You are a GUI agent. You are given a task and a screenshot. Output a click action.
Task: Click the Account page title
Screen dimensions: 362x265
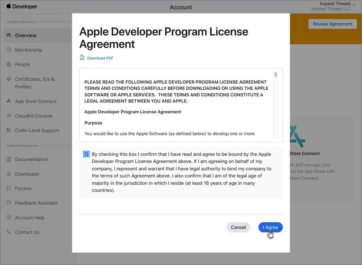click(x=181, y=7)
